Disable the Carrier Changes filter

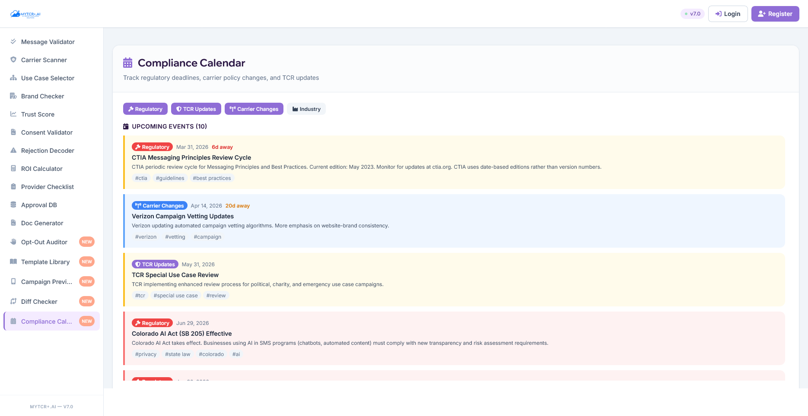[254, 109]
